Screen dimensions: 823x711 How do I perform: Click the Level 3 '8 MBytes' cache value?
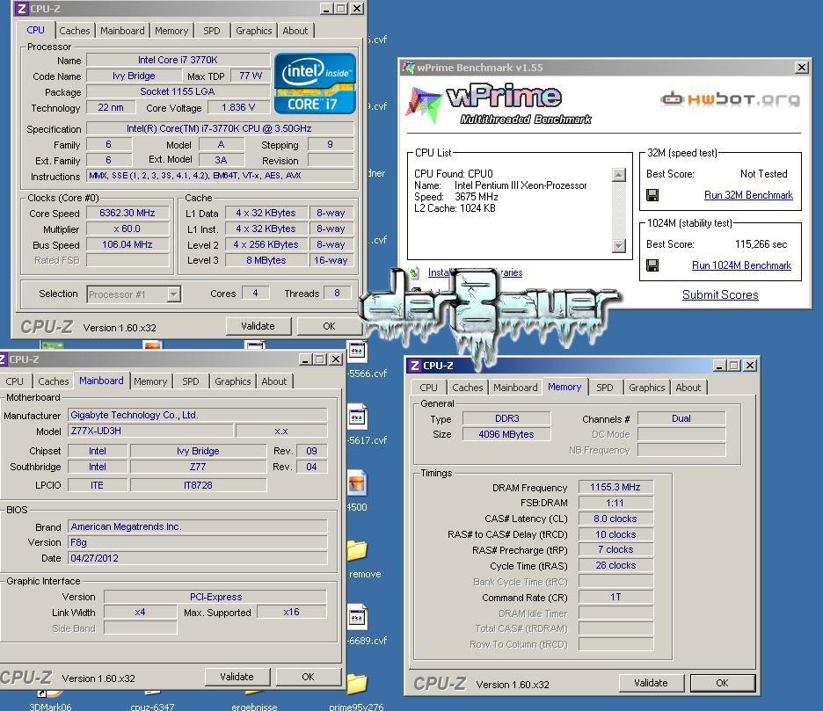point(266,260)
